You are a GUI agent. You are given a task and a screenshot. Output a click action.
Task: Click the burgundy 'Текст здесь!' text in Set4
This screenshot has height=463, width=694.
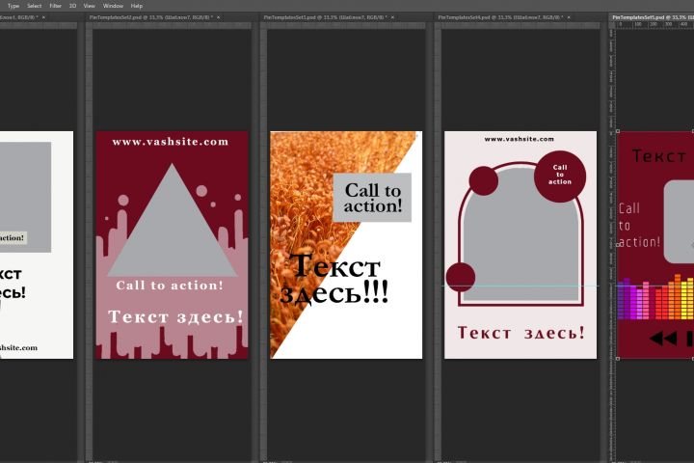click(x=520, y=333)
